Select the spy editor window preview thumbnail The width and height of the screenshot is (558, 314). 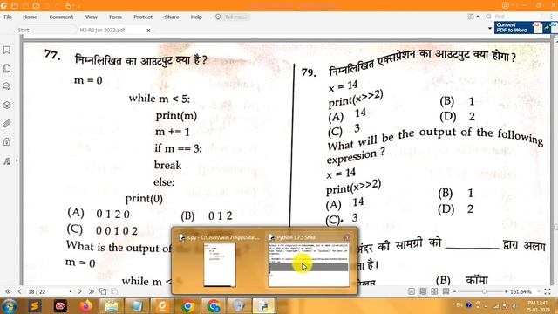click(x=220, y=264)
